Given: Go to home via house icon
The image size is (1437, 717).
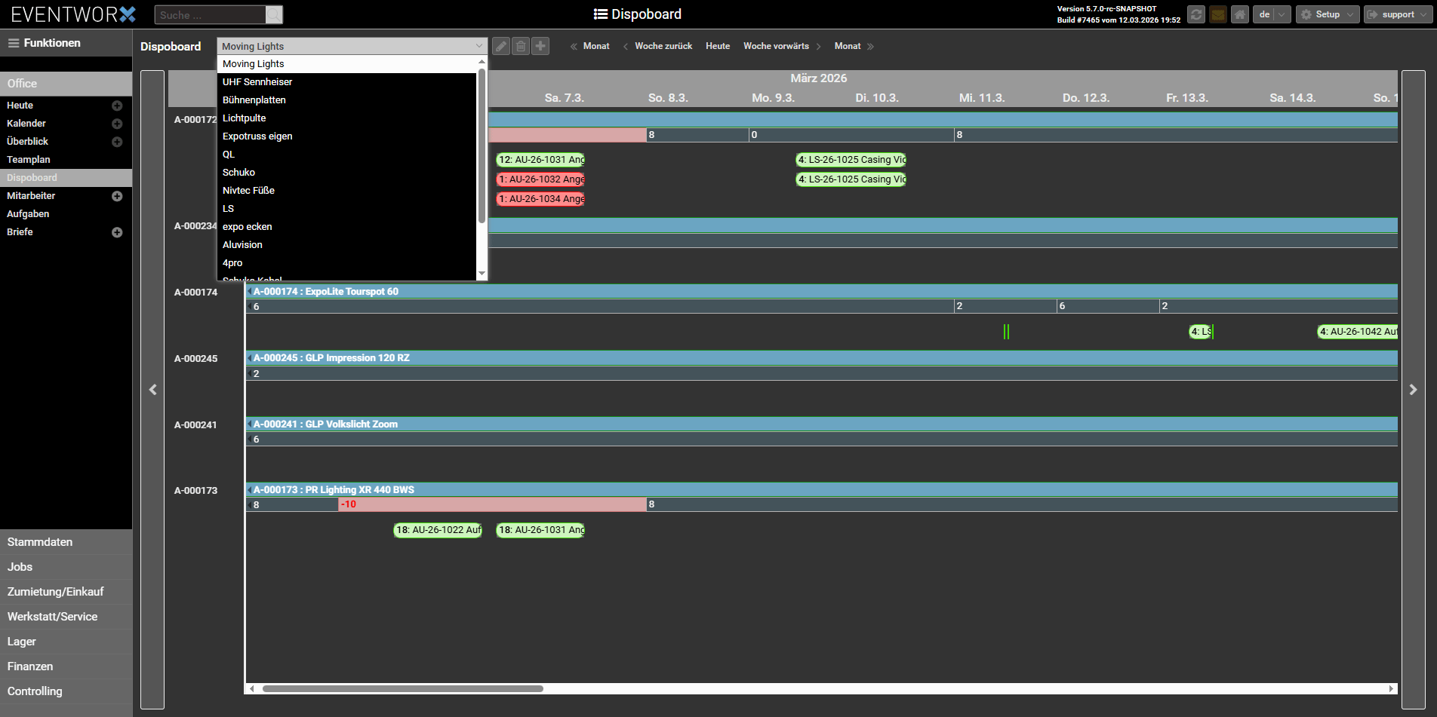Looking at the screenshot, I should (x=1239, y=14).
